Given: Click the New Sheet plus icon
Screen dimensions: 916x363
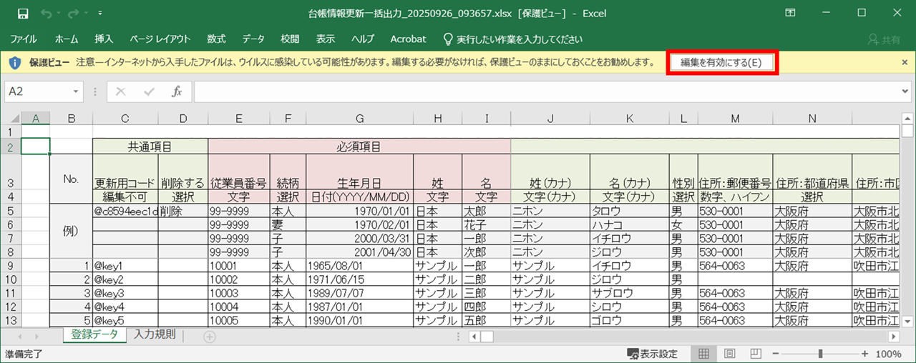Looking at the screenshot, I should tap(210, 336).
